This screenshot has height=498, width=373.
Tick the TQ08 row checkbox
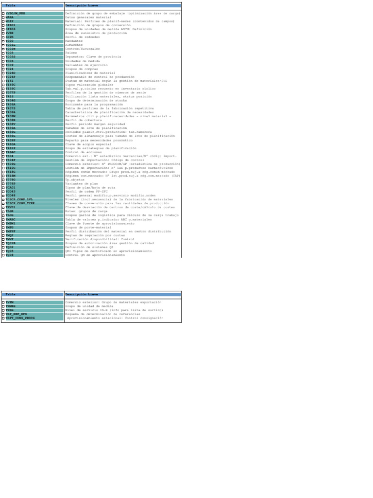click(3, 255)
